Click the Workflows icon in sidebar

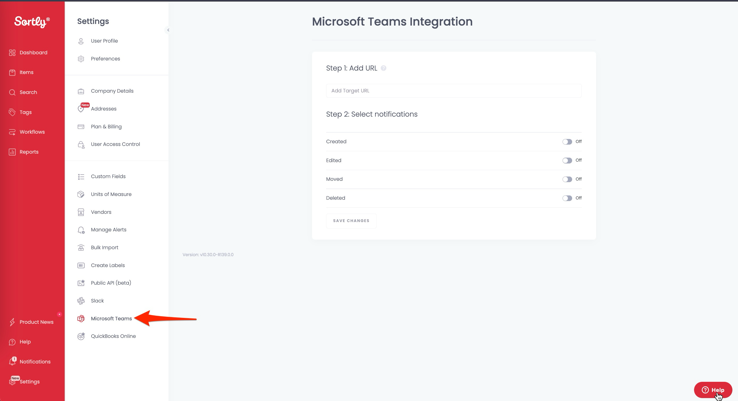coord(12,132)
